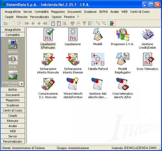This screenshot has height=151, width=162.
Task: Select the I.V.A. sidebar icon
Action: click(13, 59)
